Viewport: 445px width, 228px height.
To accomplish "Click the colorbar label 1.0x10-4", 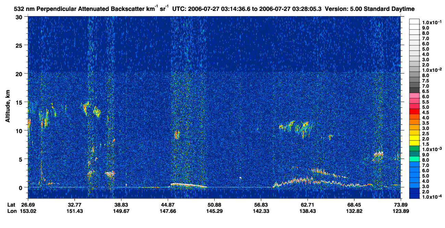I will click(431, 197).
